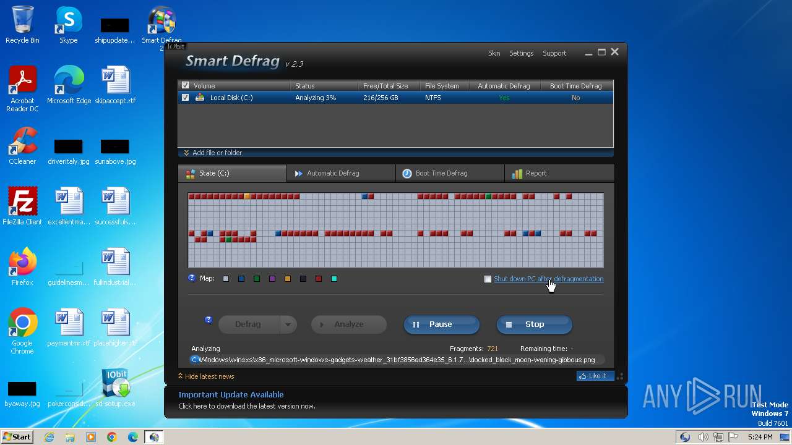Click Important Update Available link

click(231, 395)
